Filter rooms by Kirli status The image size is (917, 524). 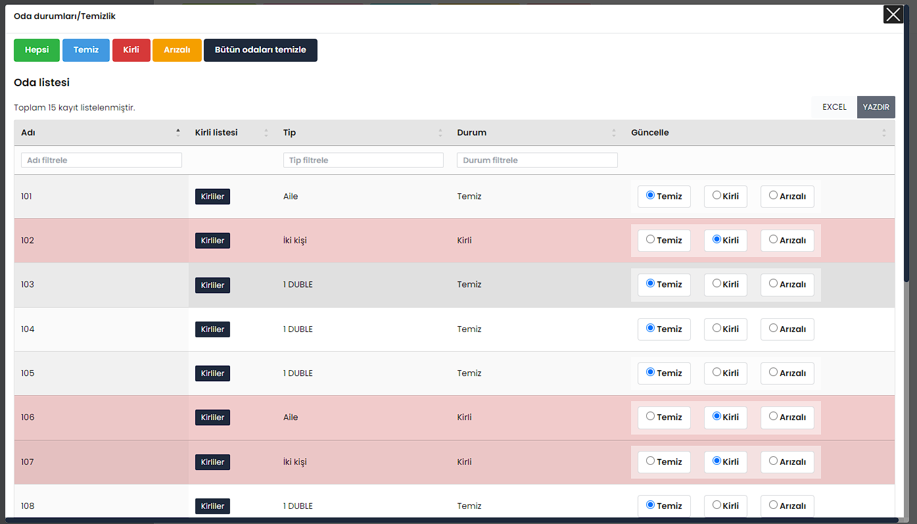coord(131,50)
